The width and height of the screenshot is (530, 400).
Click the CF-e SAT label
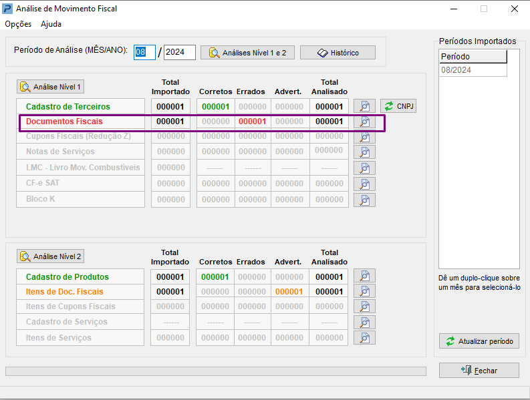coord(43,183)
